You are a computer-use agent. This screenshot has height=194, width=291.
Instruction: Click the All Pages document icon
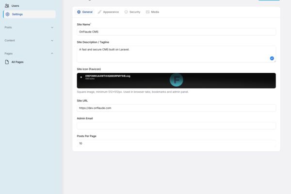coord(7,62)
